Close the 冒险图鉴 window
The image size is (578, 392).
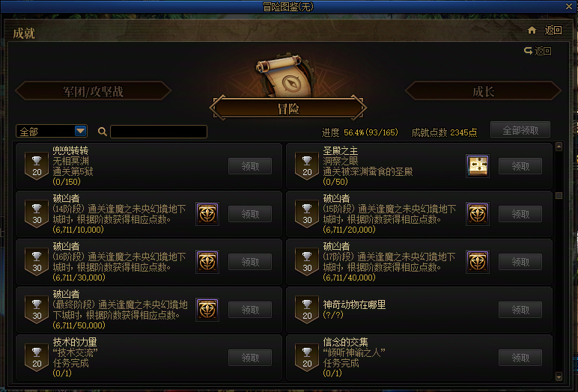(569, 6)
